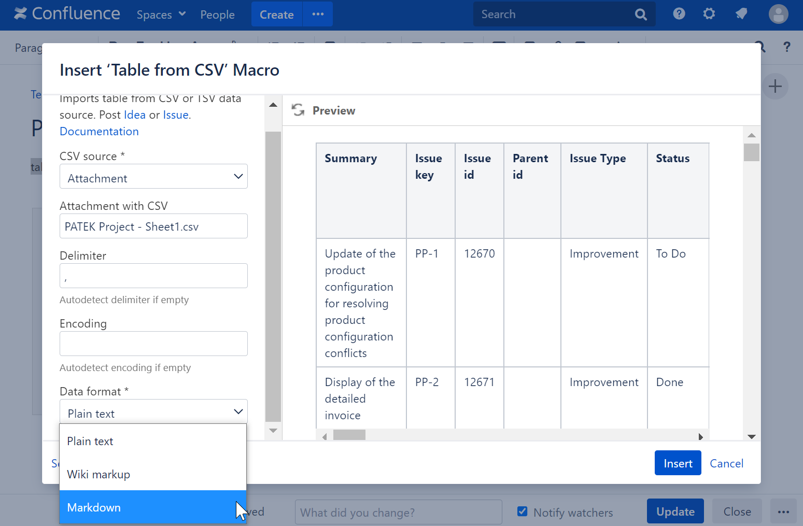
Task: Open more options via the ellipsis next to Create
Action: pyautogui.click(x=317, y=14)
